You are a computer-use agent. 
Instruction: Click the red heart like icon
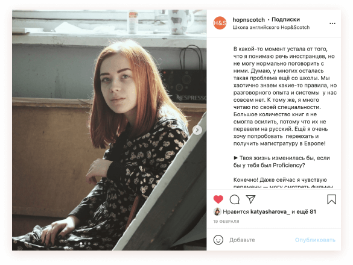[218, 199]
